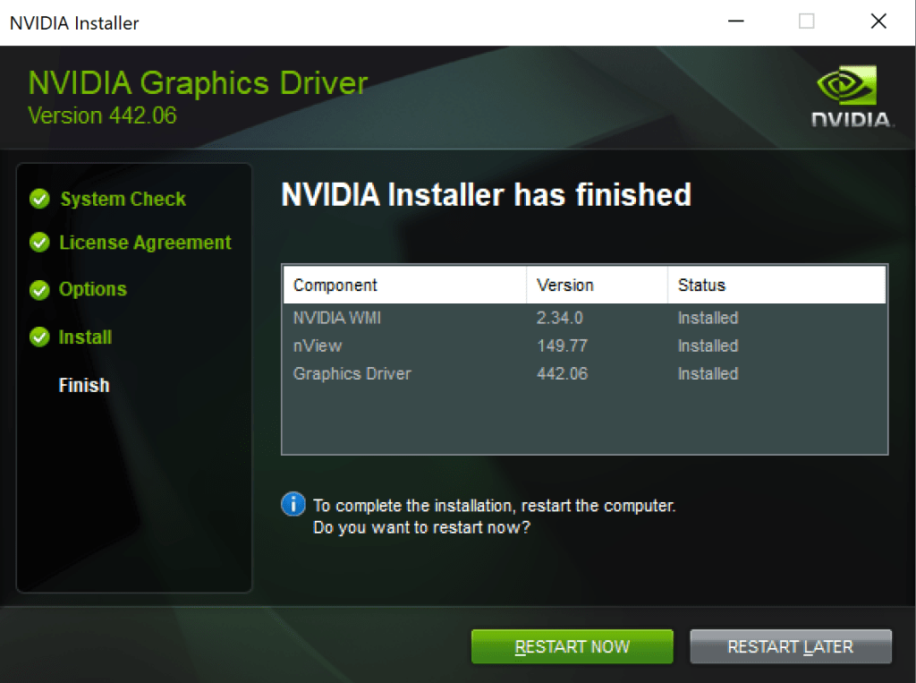Screen dimensions: 916x683
Task: Click the Status column header
Action: pos(701,286)
